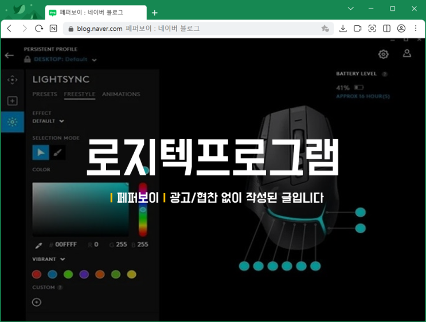Select the purple vibrant swatch
The height and width of the screenshot is (322, 426).
point(84,274)
